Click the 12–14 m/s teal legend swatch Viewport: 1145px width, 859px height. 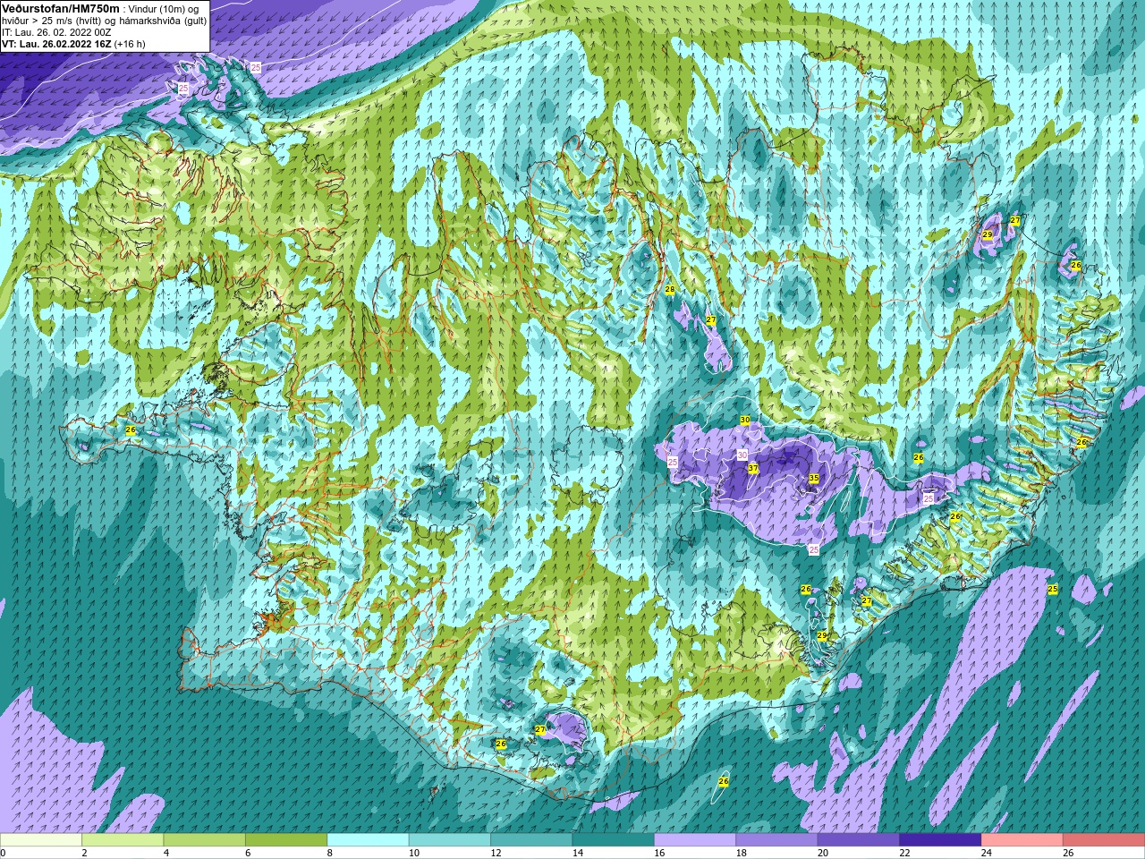(531, 840)
